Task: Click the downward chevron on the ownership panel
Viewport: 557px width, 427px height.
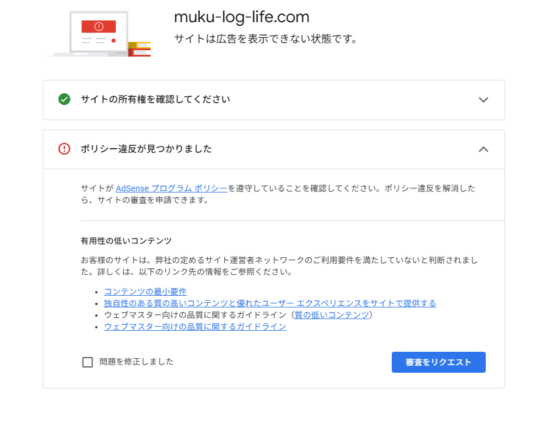Action: (483, 100)
